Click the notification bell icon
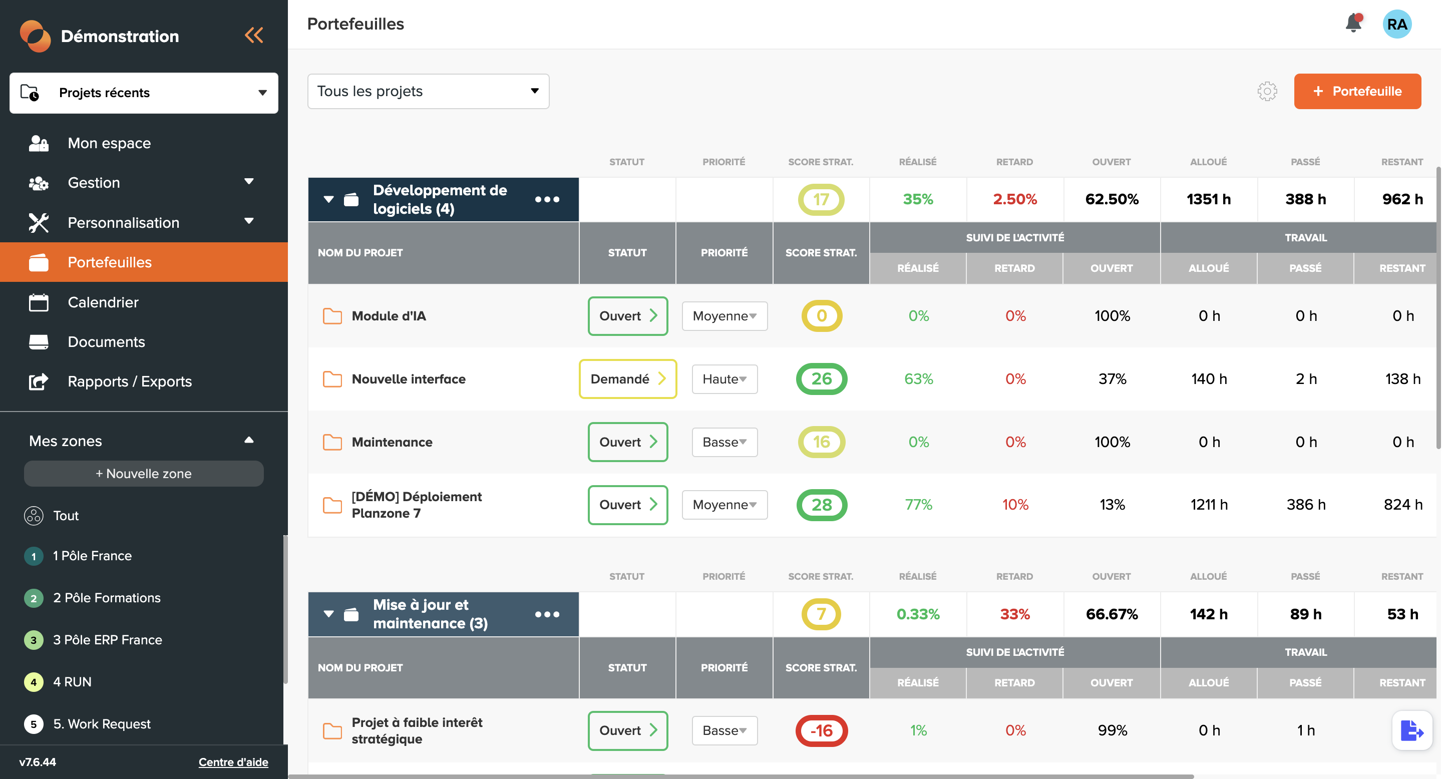 click(1353, 24)
